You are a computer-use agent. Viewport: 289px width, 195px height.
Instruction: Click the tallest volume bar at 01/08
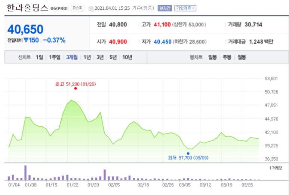tap(25, 173)
